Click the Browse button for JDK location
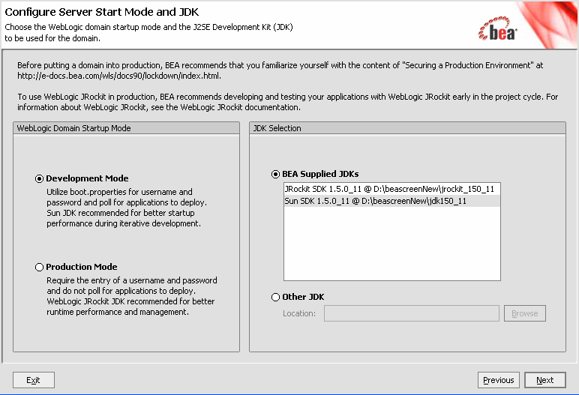The image size is (579, 395). tap(525, 313)
